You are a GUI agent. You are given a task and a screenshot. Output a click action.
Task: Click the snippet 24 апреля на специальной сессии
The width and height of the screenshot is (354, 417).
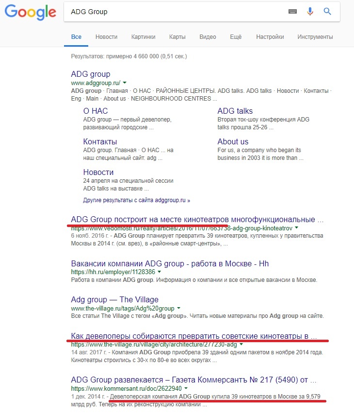pyautogui.click(x=128, y=185)
